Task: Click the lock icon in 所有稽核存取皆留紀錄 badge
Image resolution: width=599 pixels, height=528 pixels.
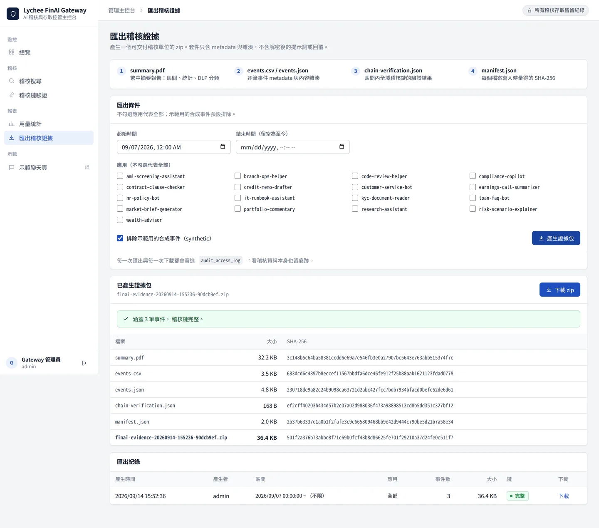Action: tap(530, 10)
